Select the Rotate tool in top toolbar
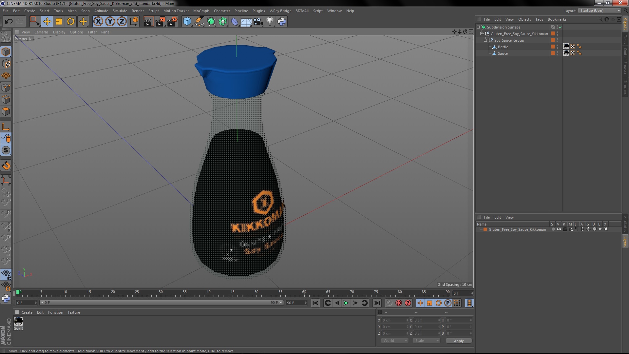Screen dimensions: 629x354 [71, 22]
